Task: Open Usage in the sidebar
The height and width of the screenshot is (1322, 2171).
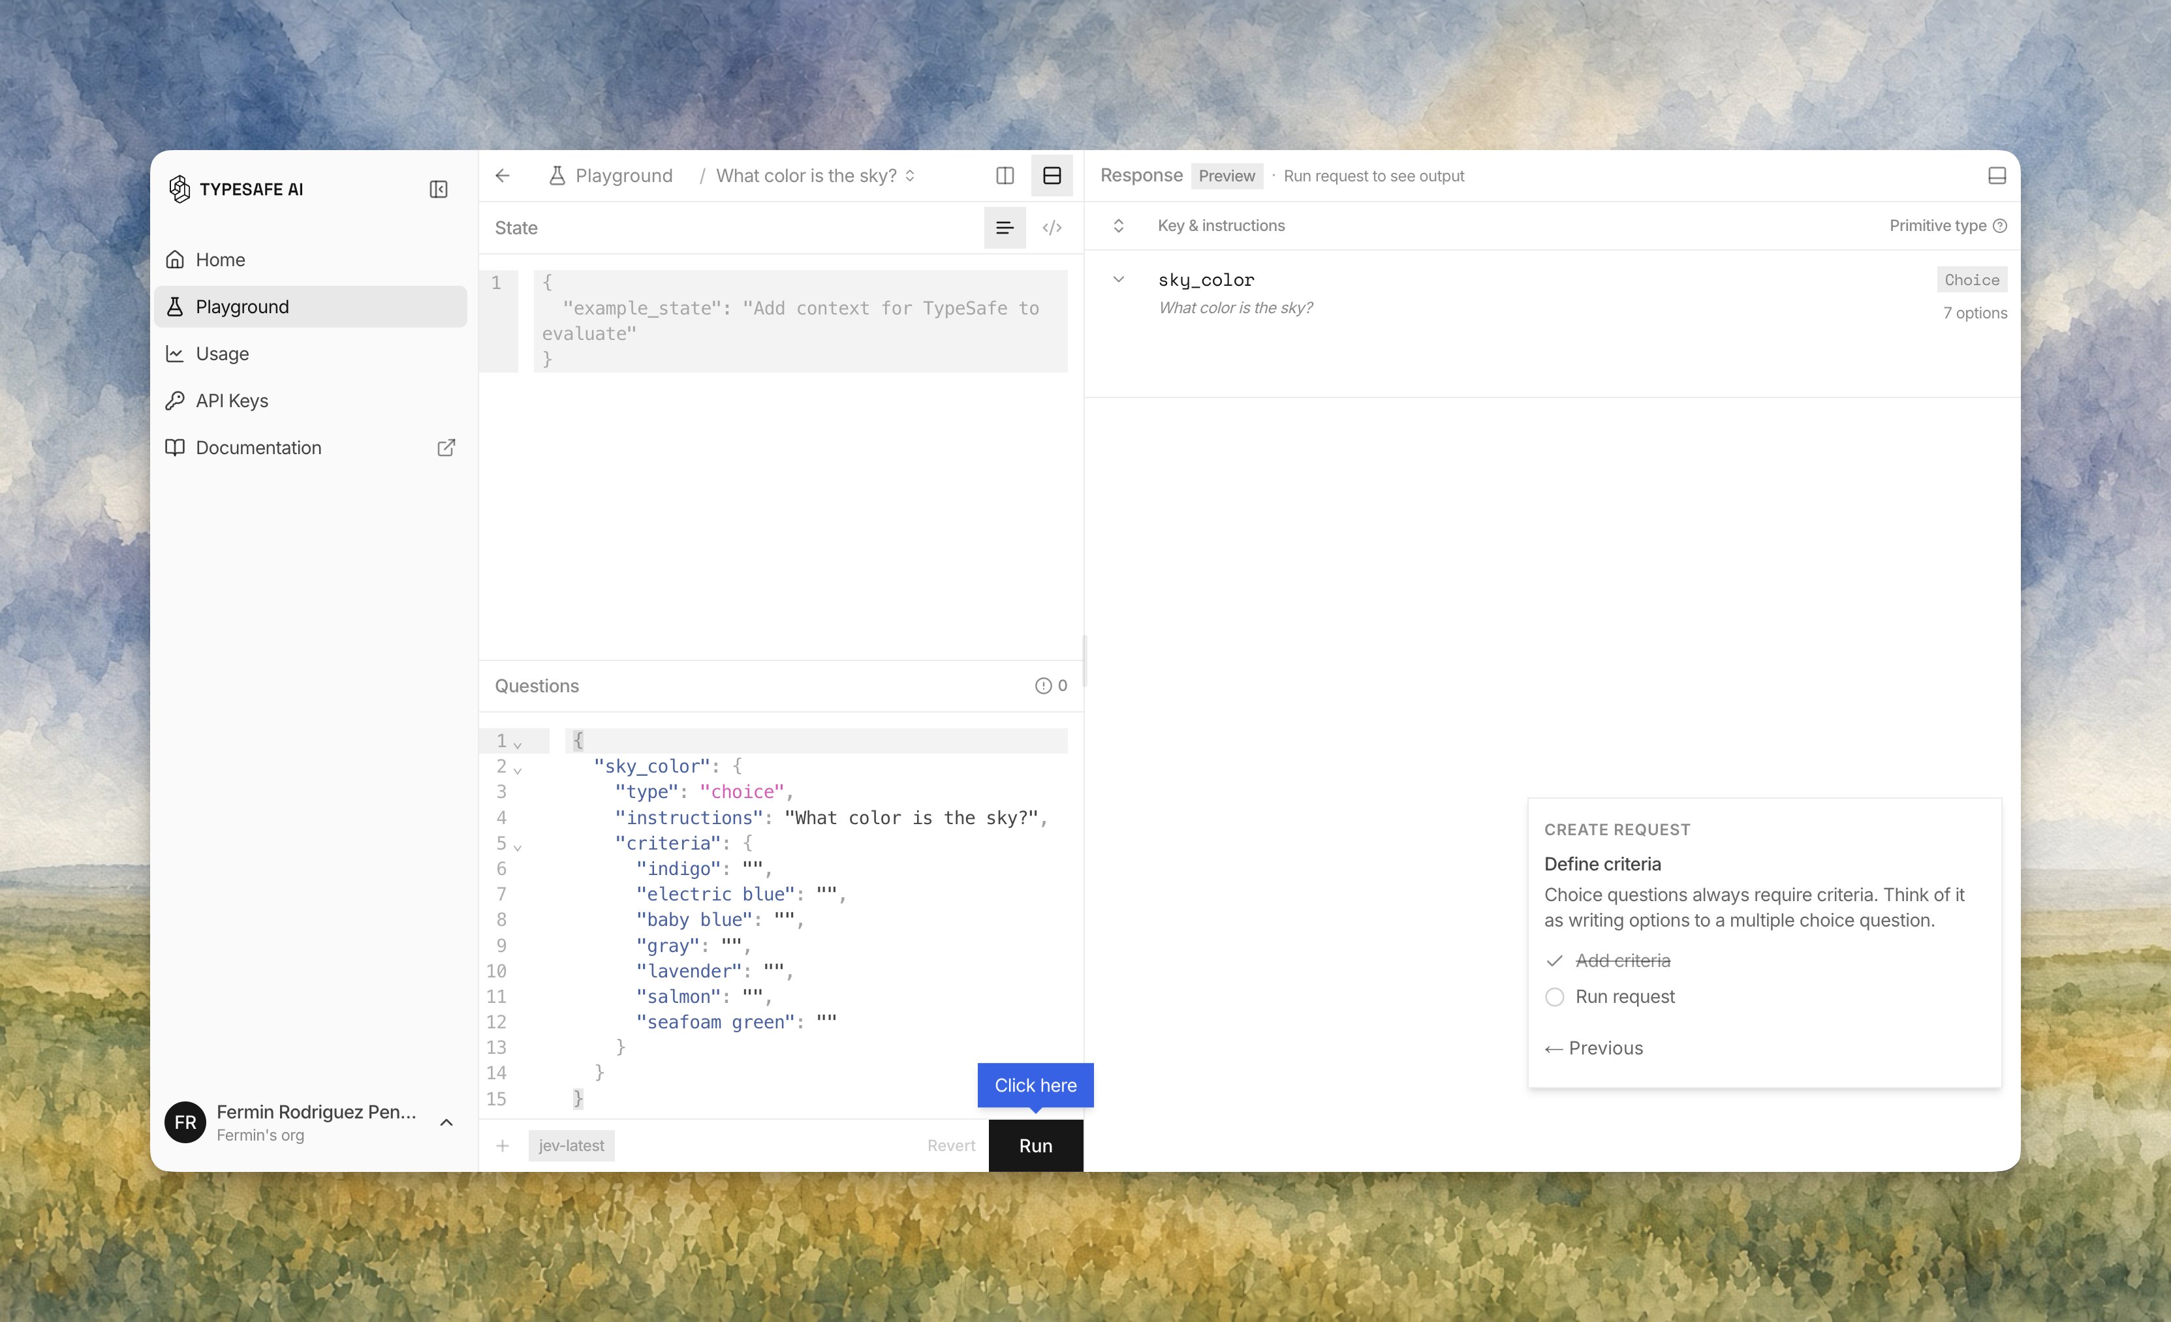Action: 310,354
